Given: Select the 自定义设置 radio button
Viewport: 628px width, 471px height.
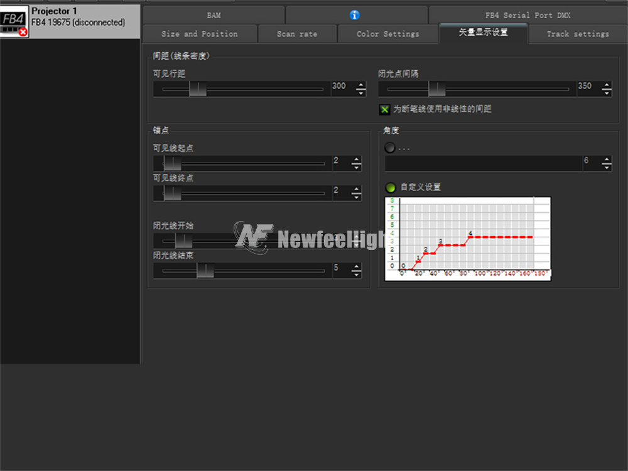Looking at the screenshot, I should 390,187.
